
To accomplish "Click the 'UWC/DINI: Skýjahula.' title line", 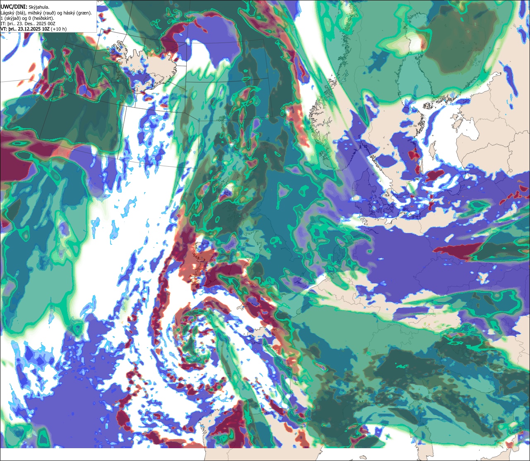I will coord(24,7).
